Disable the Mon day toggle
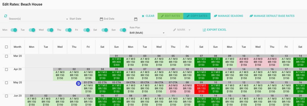Viewport: 307px width, 106px height. click(x=14, y=30)
